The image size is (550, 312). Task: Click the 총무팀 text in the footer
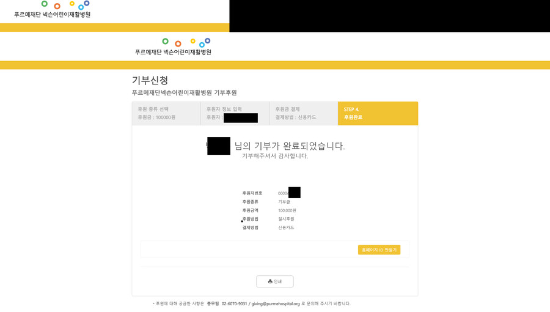coord(213,303)
